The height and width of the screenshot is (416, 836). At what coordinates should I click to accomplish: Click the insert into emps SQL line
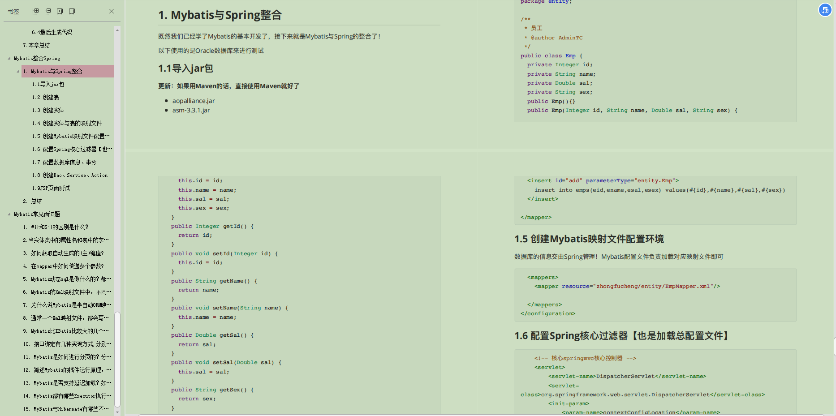(x=659, y=190)
